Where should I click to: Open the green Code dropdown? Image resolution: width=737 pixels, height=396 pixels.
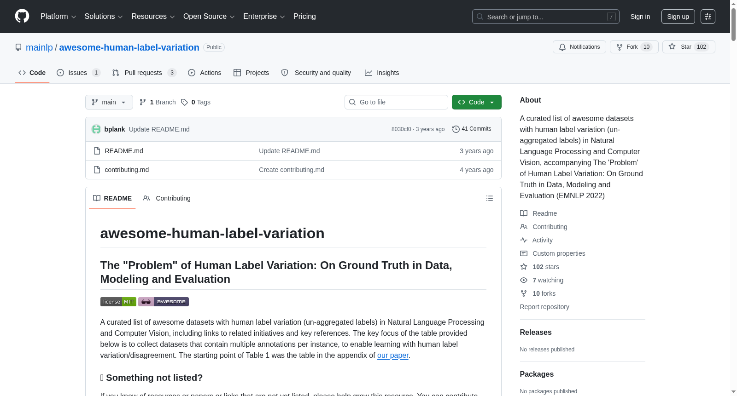point(477,102)
